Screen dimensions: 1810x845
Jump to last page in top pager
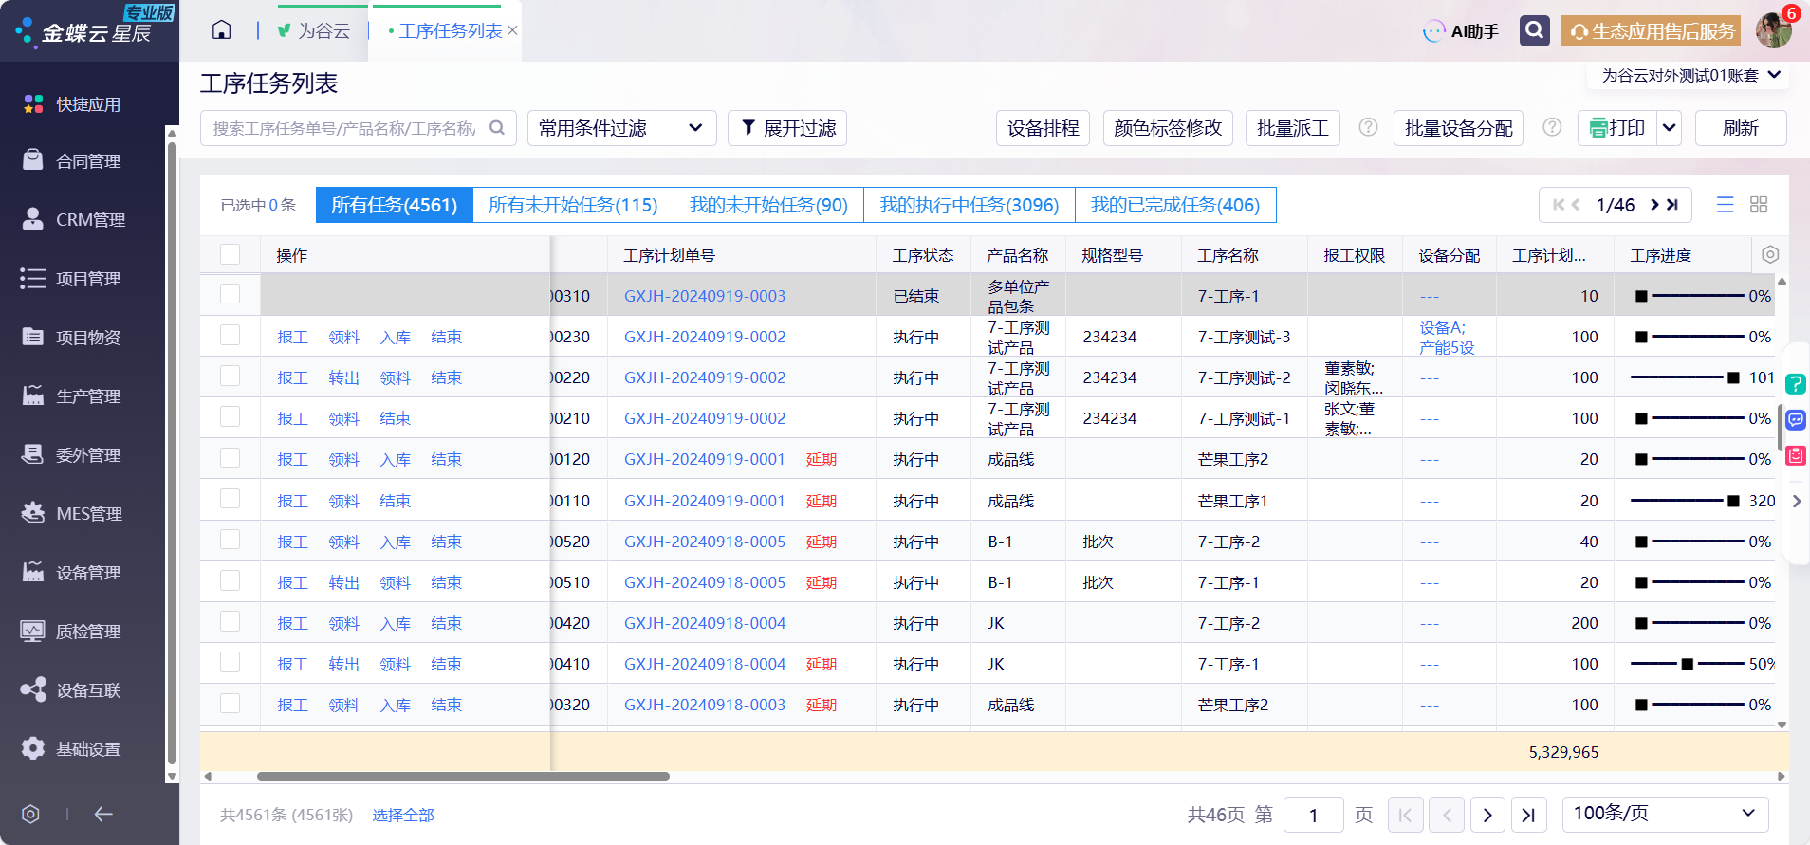1672,205
